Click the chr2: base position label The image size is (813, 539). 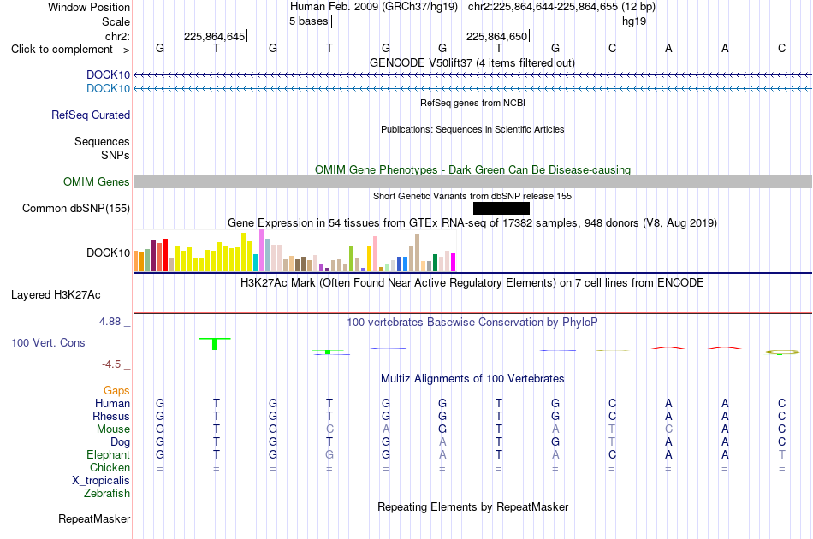[117, 36]
